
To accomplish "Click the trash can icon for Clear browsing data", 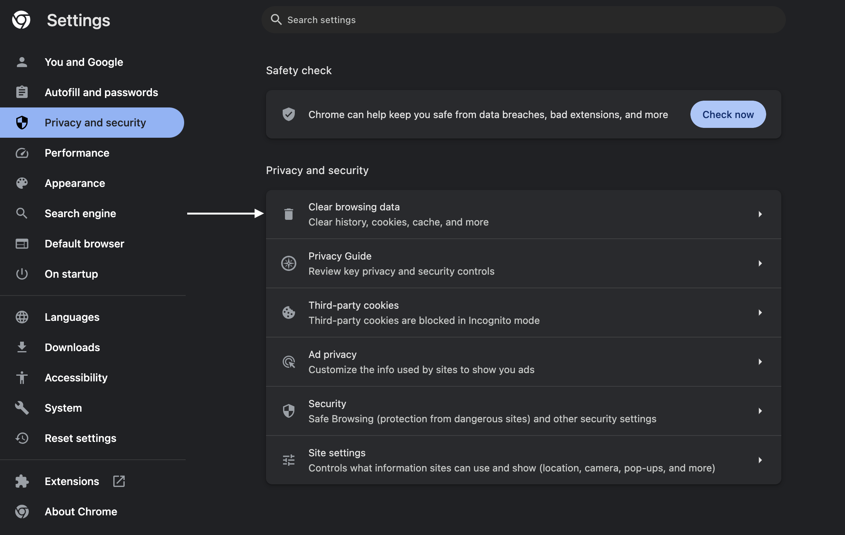I will pyautogui.click(x=289, y=214).
